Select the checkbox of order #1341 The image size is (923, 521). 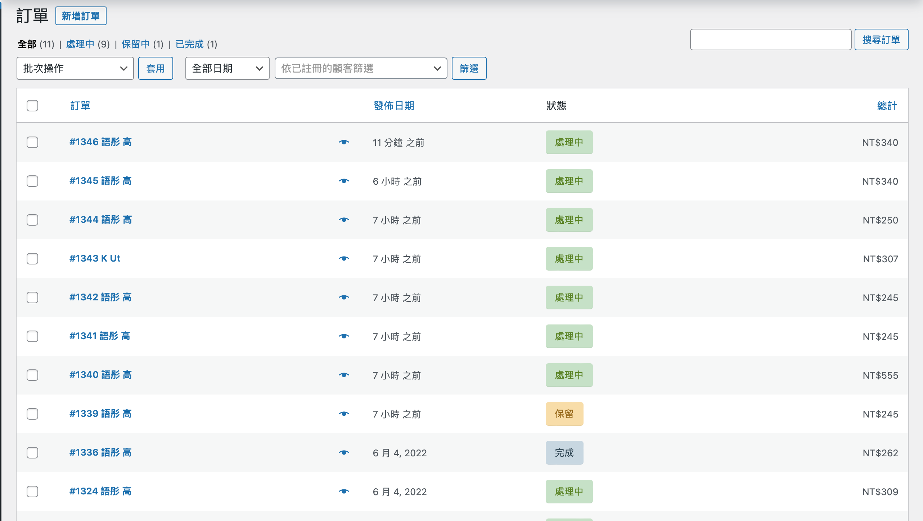pyautogui.click(x=32, y=336)
